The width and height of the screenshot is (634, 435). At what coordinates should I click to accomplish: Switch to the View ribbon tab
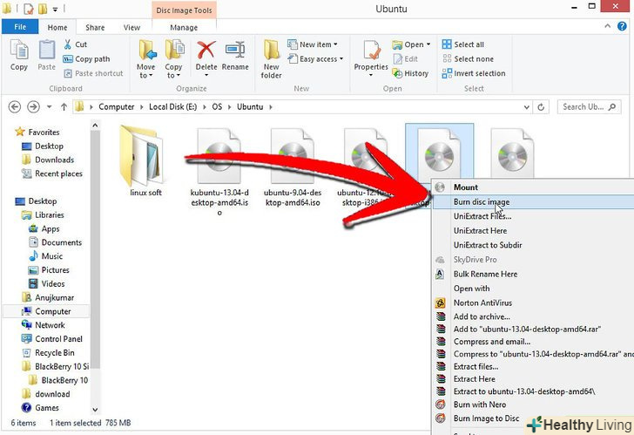click(x=132, y=28)
